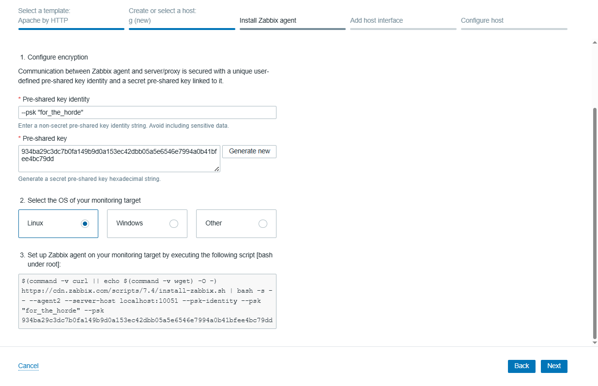Click the vertical scrollbar thumb
The height and width of the screenshot is (386, 598).
(x=595, y=223)
